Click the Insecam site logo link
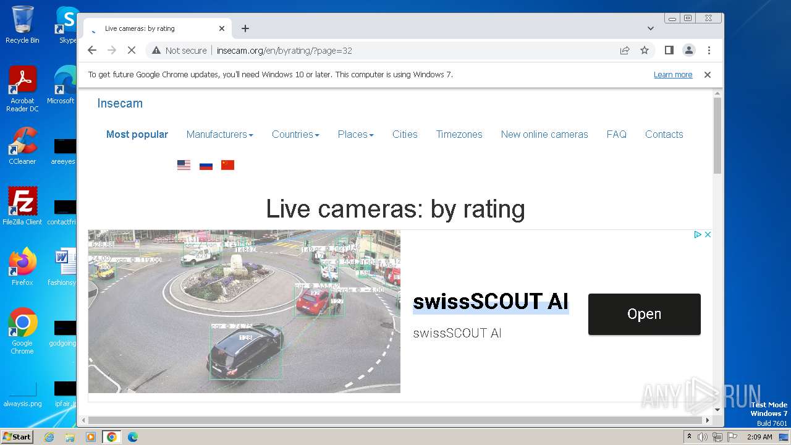 [x=120, y=103]
